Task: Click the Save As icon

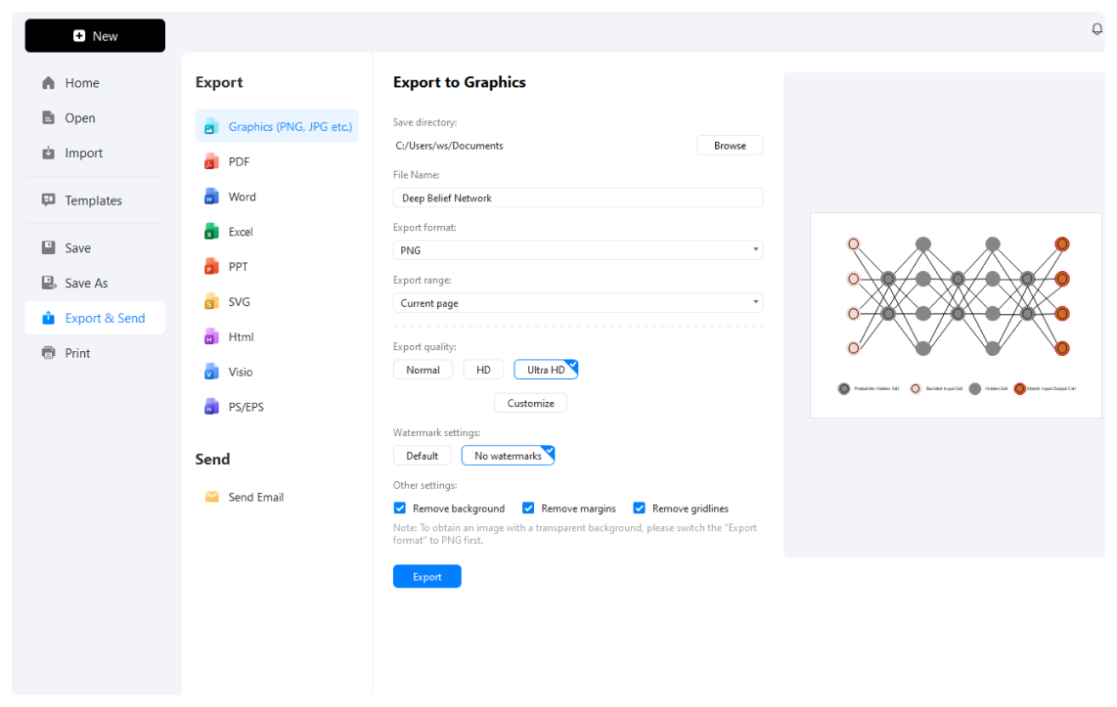Action: click(x=49, y=283)
